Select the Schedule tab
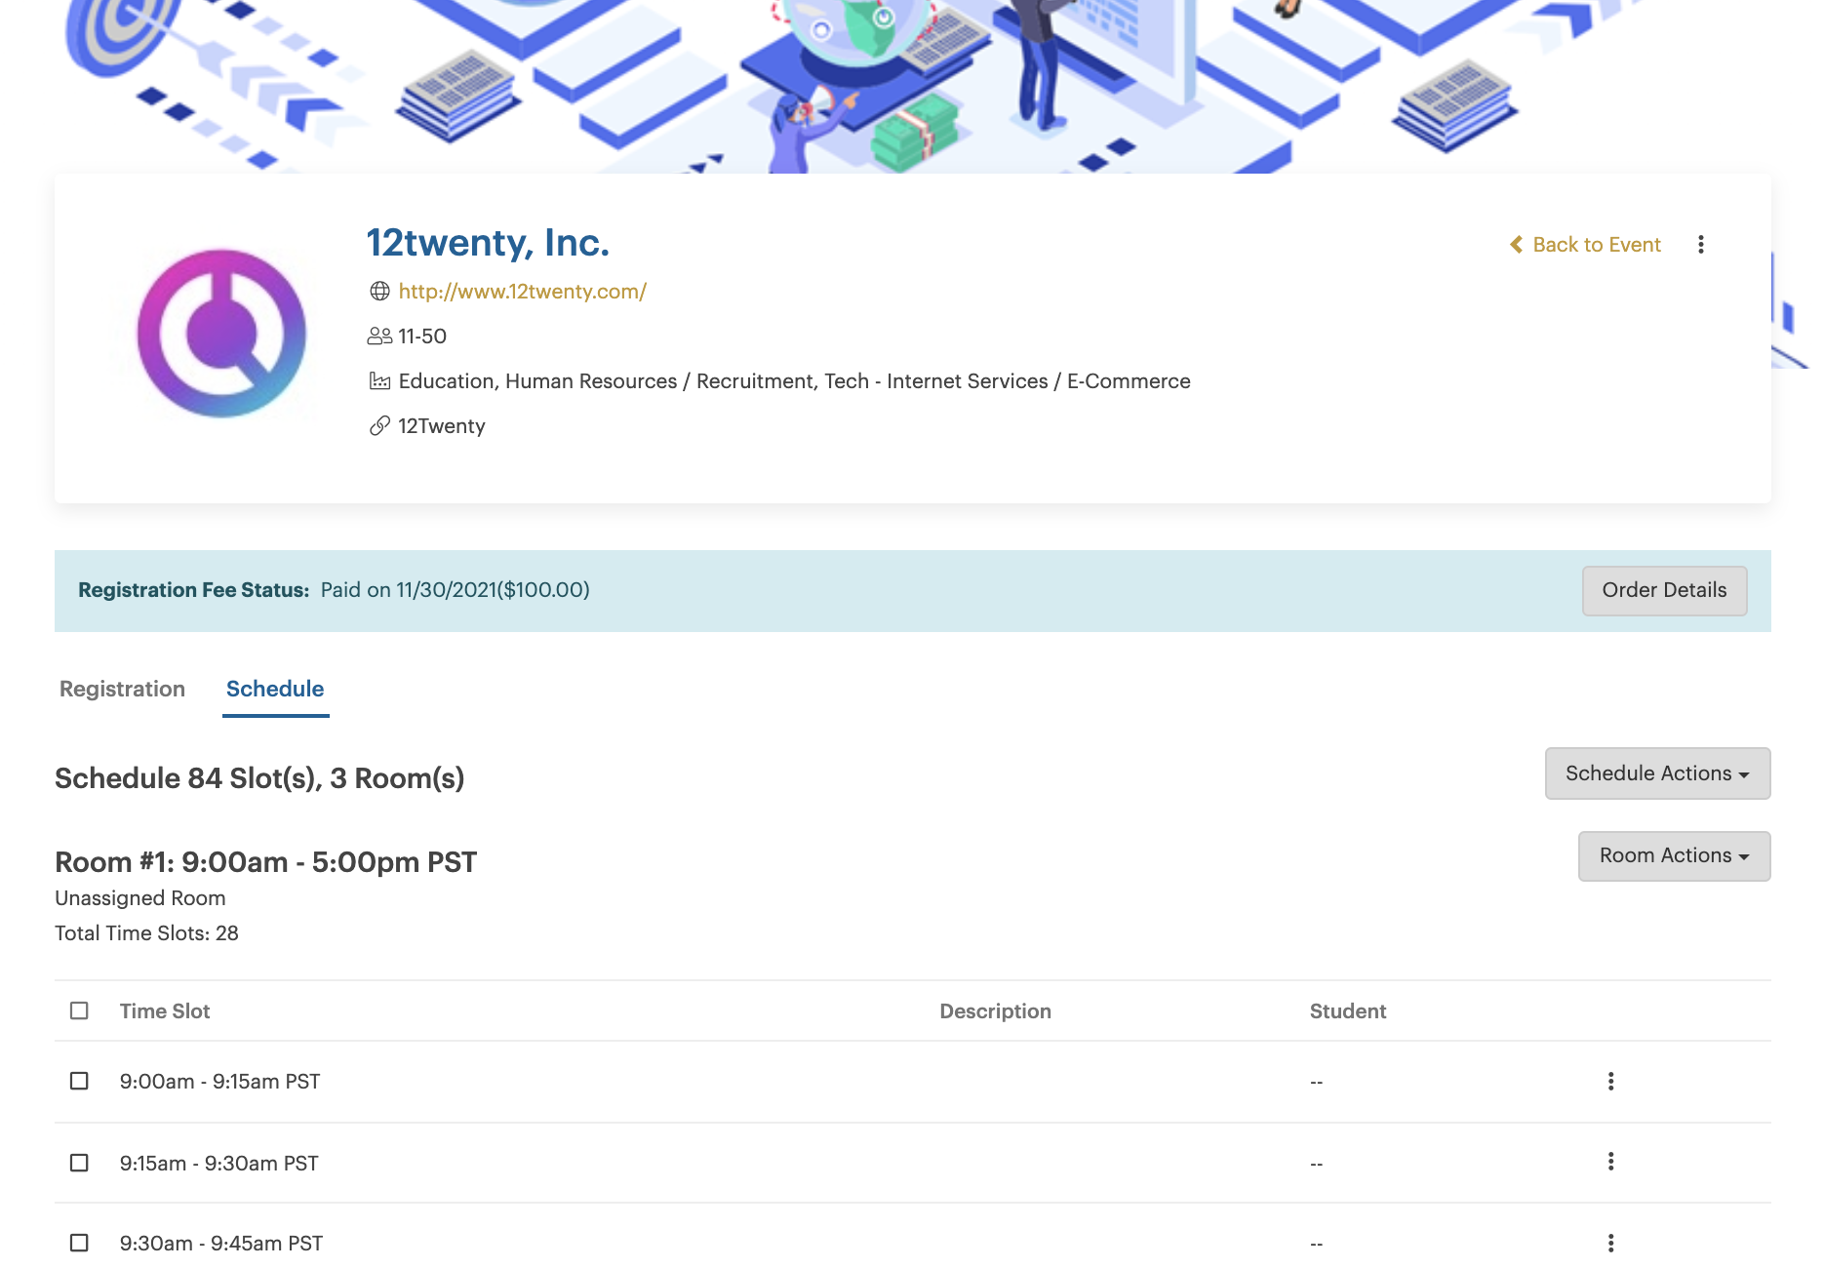The width and height of the screenshot is (1824, 1268). (x=275, y=689)
